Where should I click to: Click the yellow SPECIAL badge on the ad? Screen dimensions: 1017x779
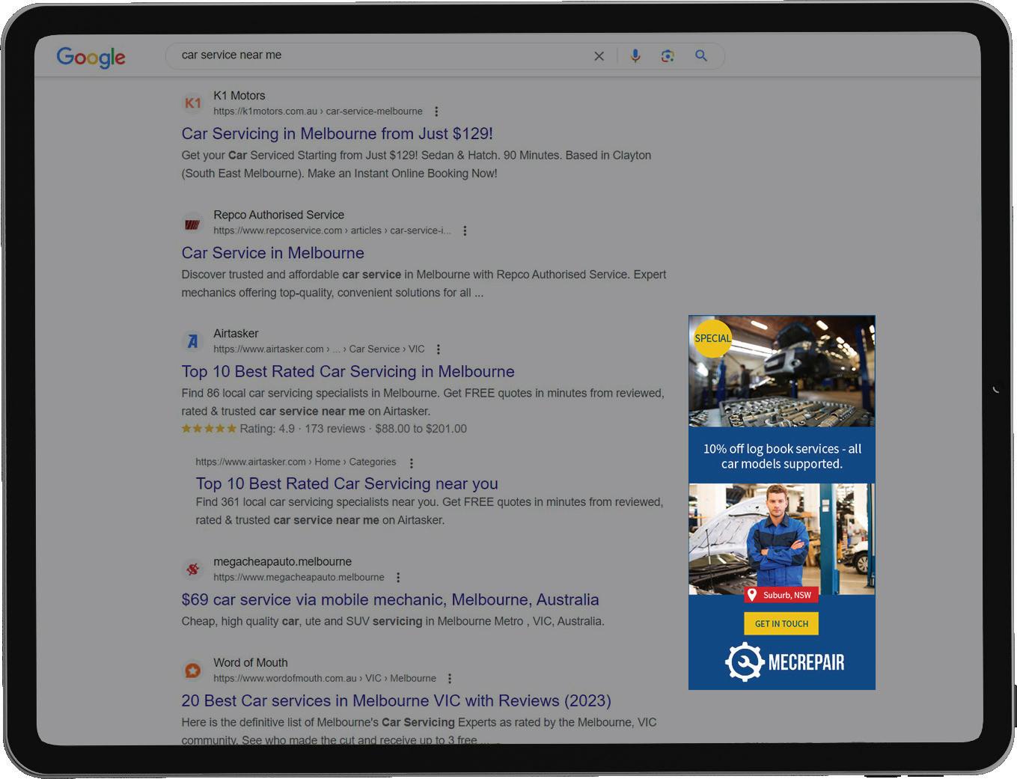(712, 338)
